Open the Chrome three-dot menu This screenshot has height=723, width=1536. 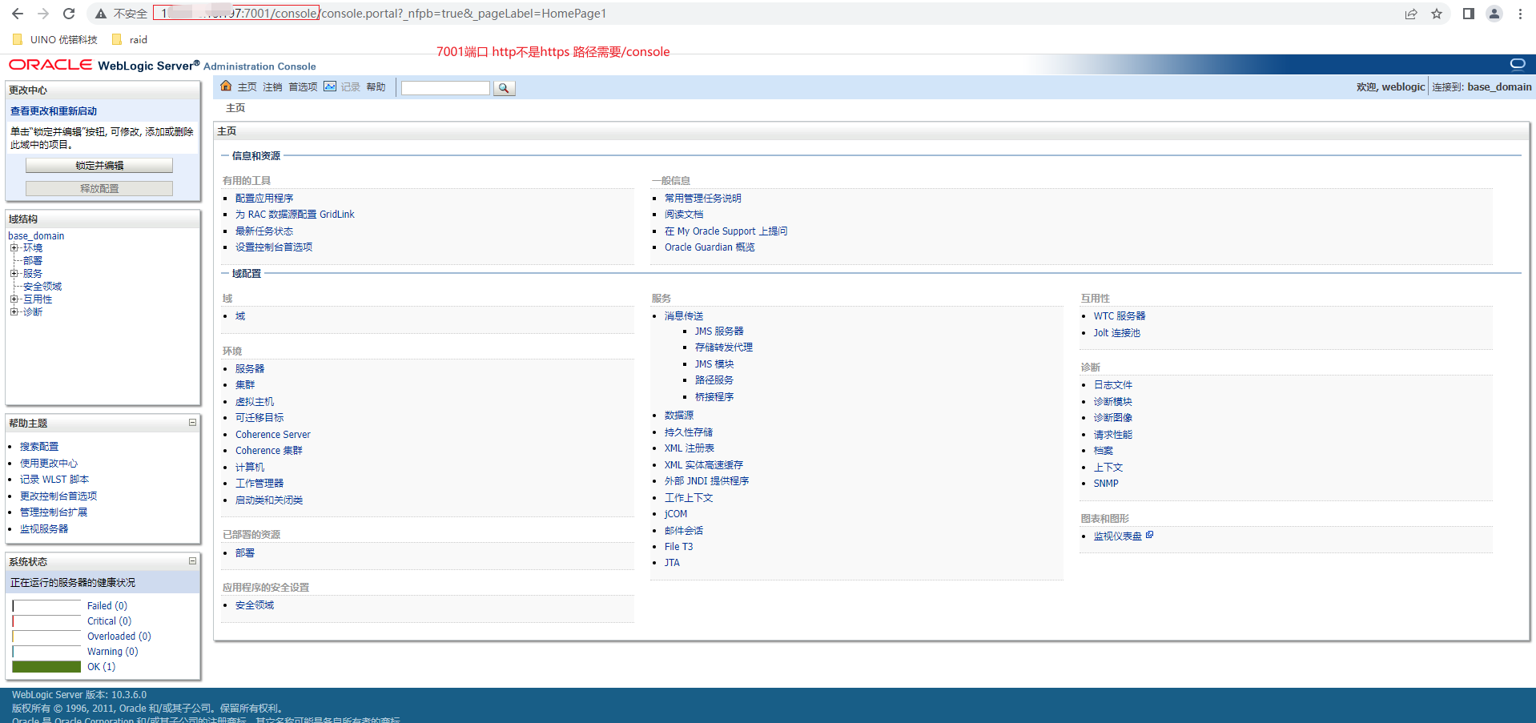[1520, 14]
